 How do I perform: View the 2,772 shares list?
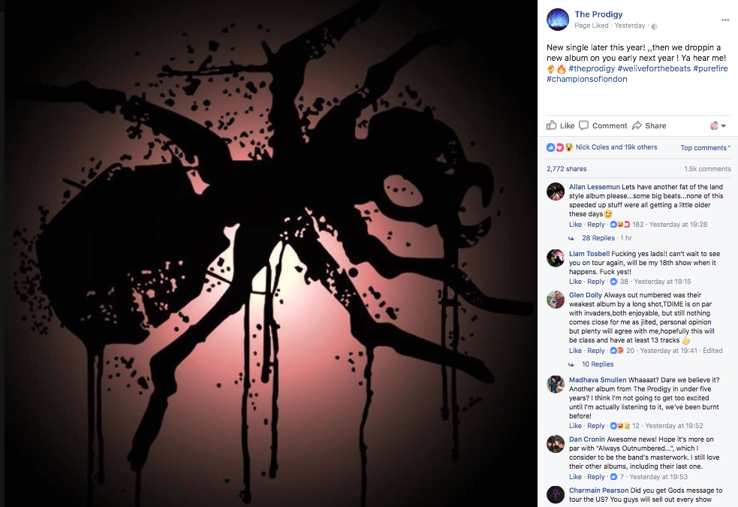[566, 169]
